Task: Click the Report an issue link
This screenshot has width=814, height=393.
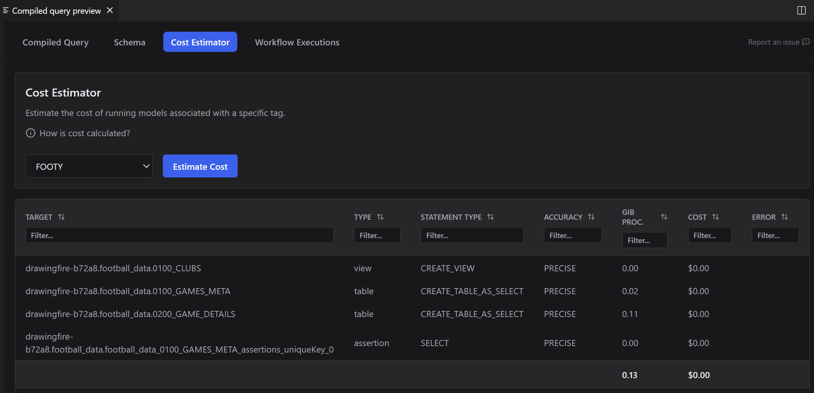Action: (773, 42)
